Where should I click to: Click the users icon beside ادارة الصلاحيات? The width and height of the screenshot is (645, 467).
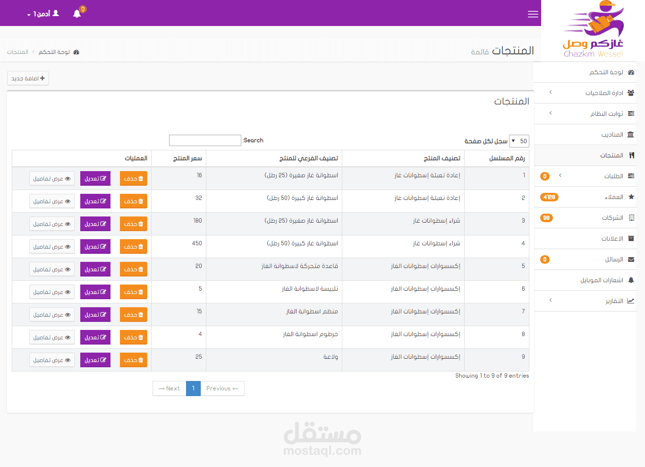pyautogui.click(x=631, y=93)
